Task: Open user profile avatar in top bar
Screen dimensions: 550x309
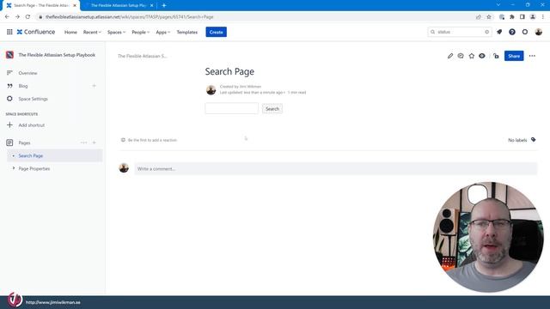Action: click(539, 32)
